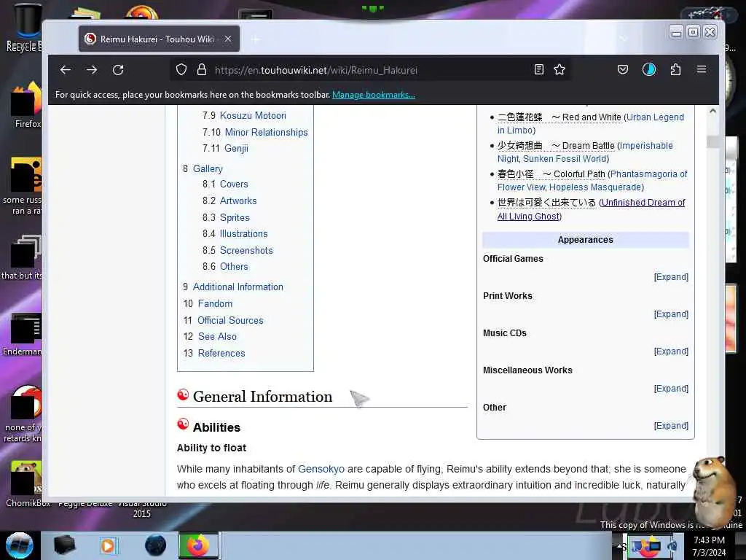
Task: Open the dark cube taskbar icon
Action: coord(64,545)
